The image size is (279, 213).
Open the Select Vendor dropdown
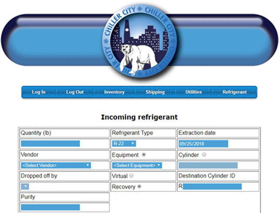pos(56,166)
